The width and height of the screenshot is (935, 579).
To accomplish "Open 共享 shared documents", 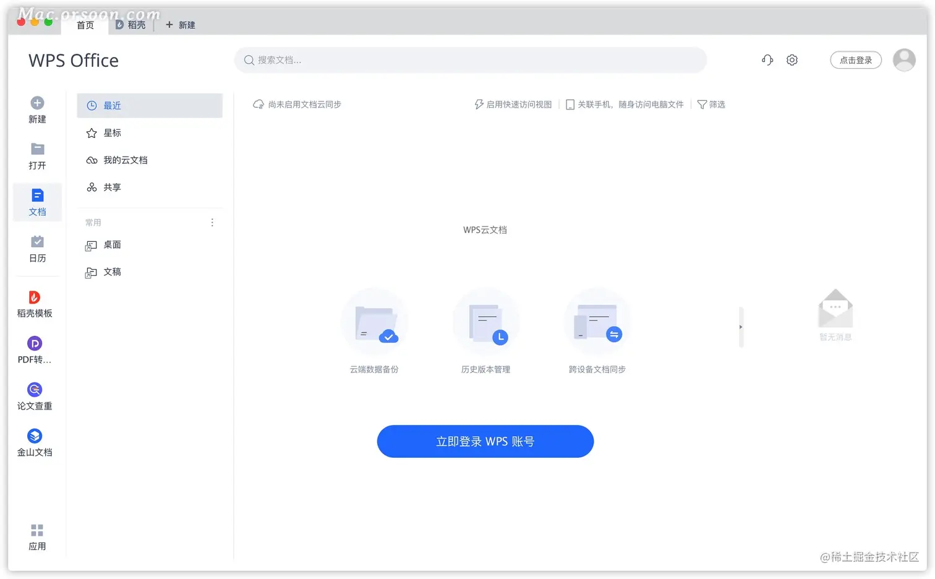I will click(150, 187).
